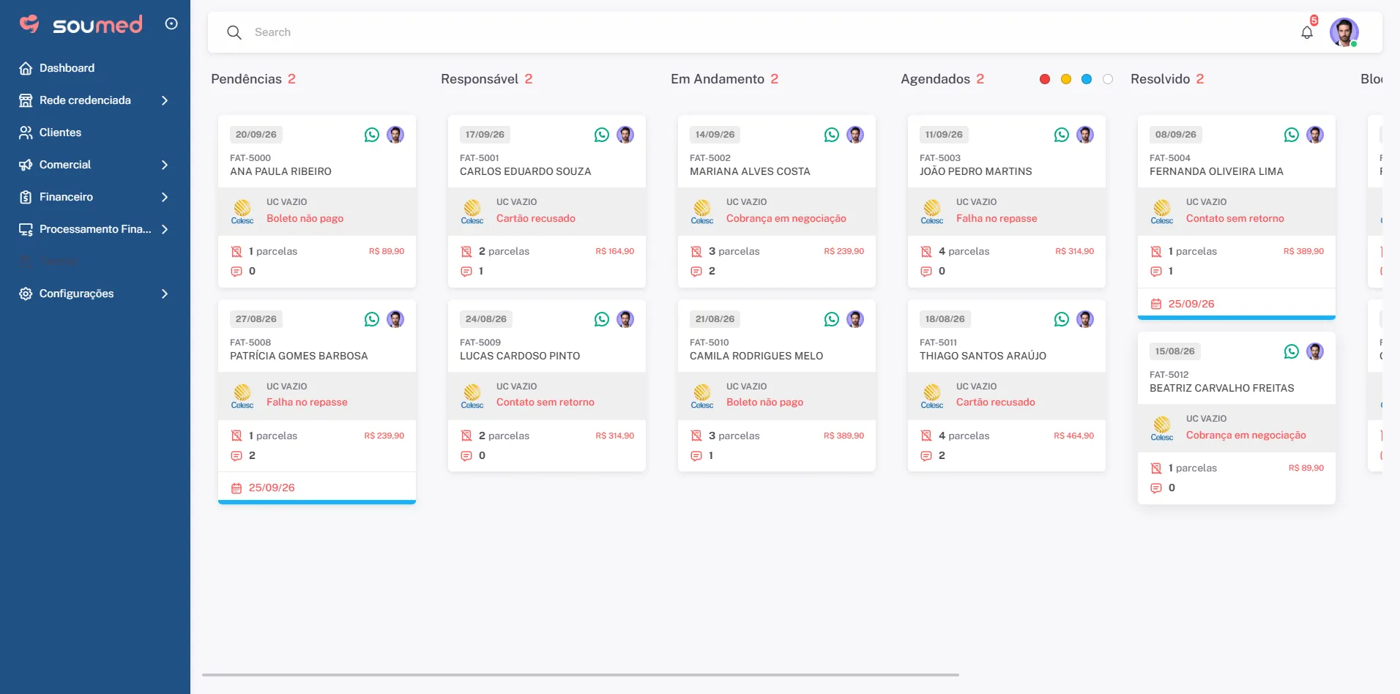Click 'Cobrança em negociação' on FAT-5002
1400x694 pixels.
coord(786,218)
